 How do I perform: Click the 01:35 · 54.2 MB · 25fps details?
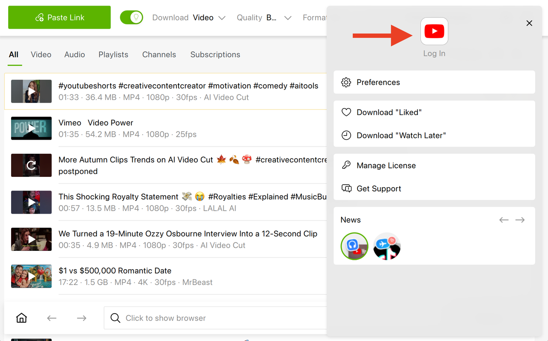[x=128, y=134]
